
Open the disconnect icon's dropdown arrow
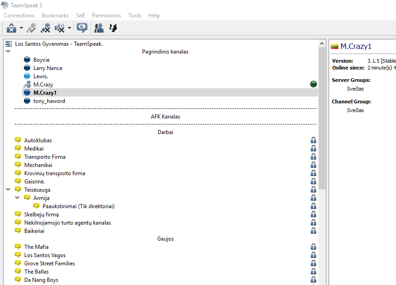[21, 28]
